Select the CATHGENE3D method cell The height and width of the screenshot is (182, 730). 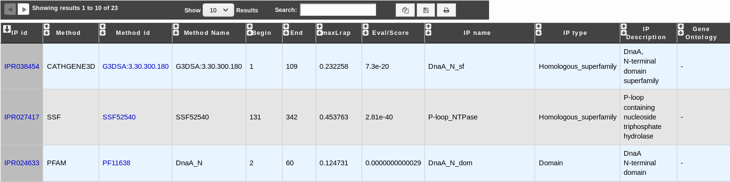click(71, 66)
